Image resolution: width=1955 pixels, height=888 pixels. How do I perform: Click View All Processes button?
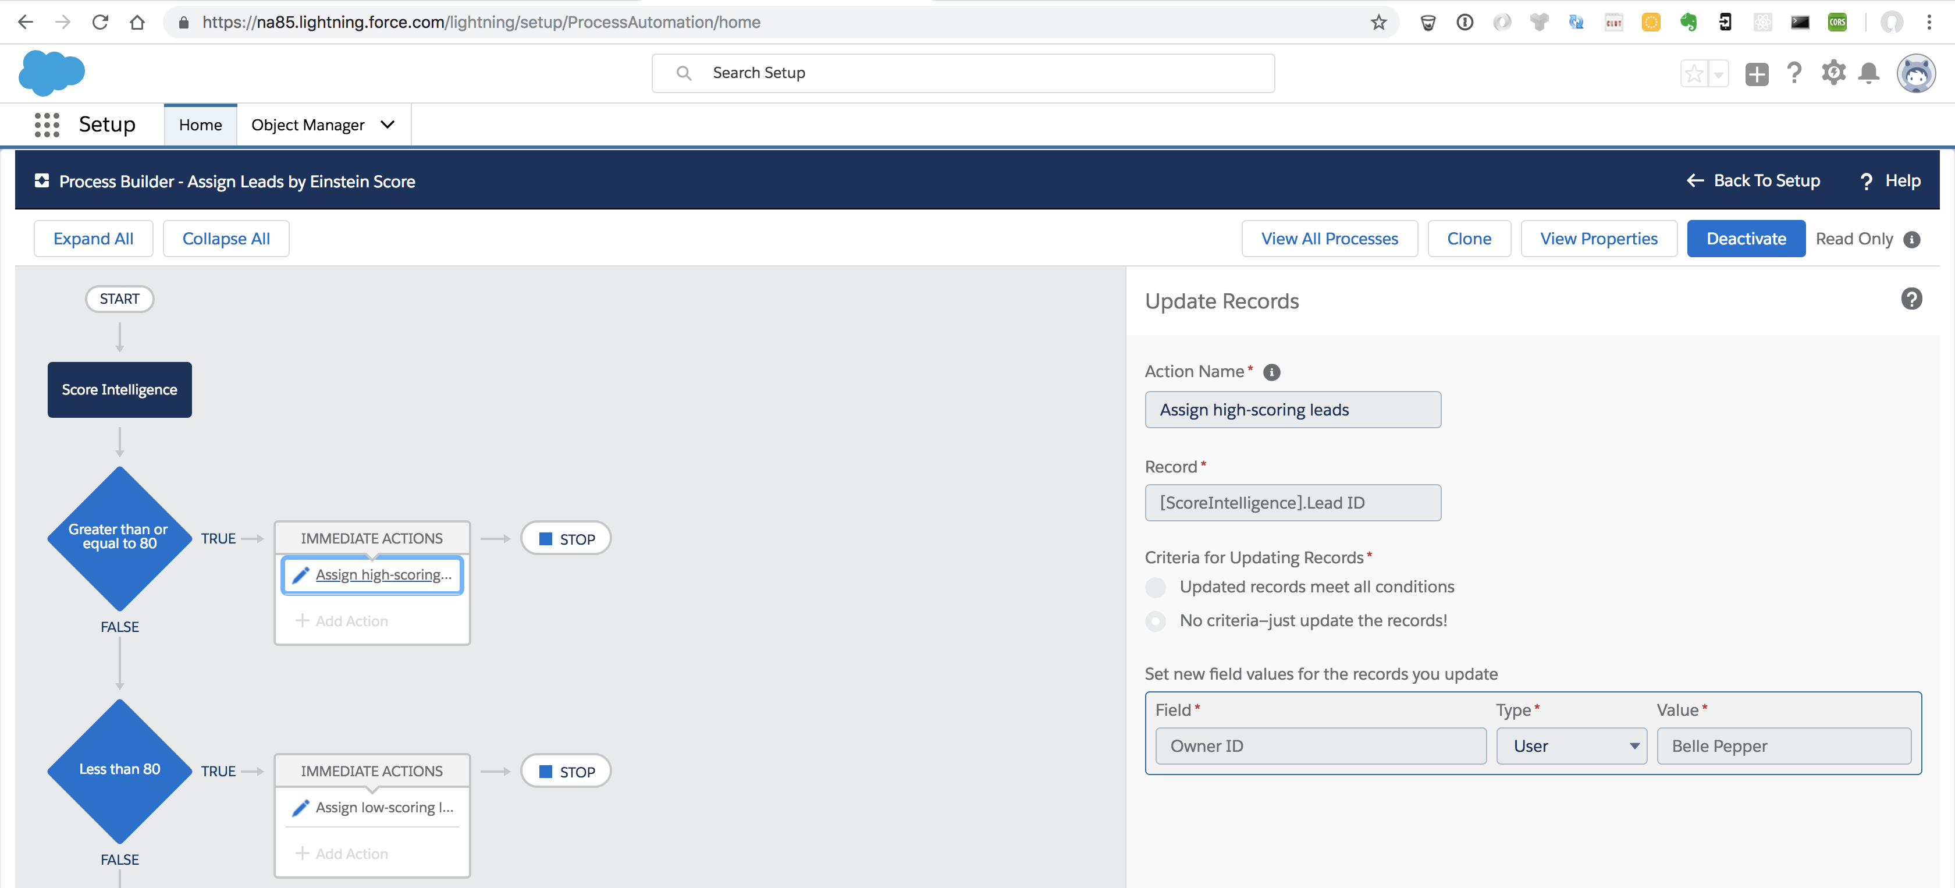click(1329, 239)
